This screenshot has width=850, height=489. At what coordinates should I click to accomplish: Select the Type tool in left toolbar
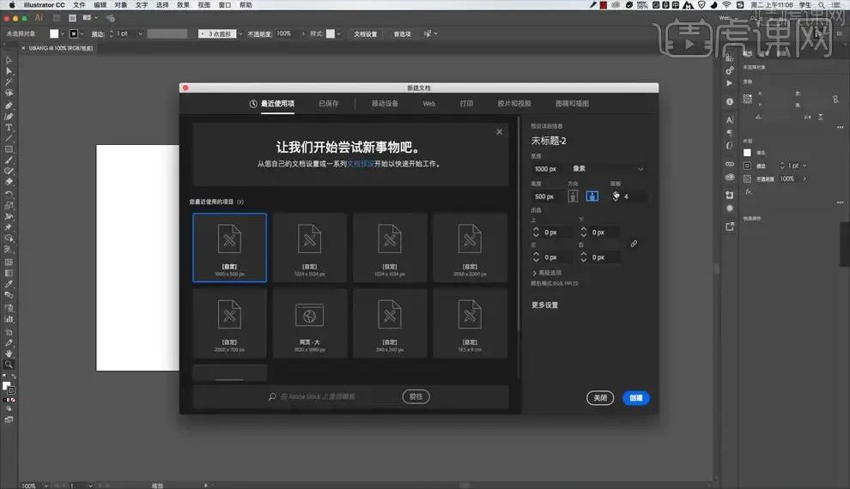point(9,127)
